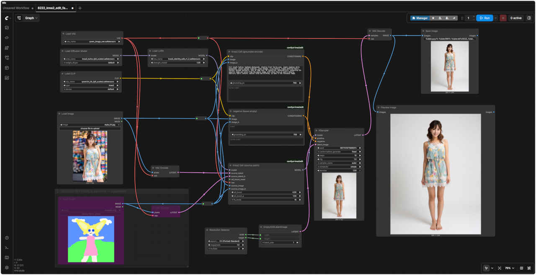This screenshot has height=275, width=536.
Task: Open the ComfyUI logo main menu
Action: coord(7,18)
